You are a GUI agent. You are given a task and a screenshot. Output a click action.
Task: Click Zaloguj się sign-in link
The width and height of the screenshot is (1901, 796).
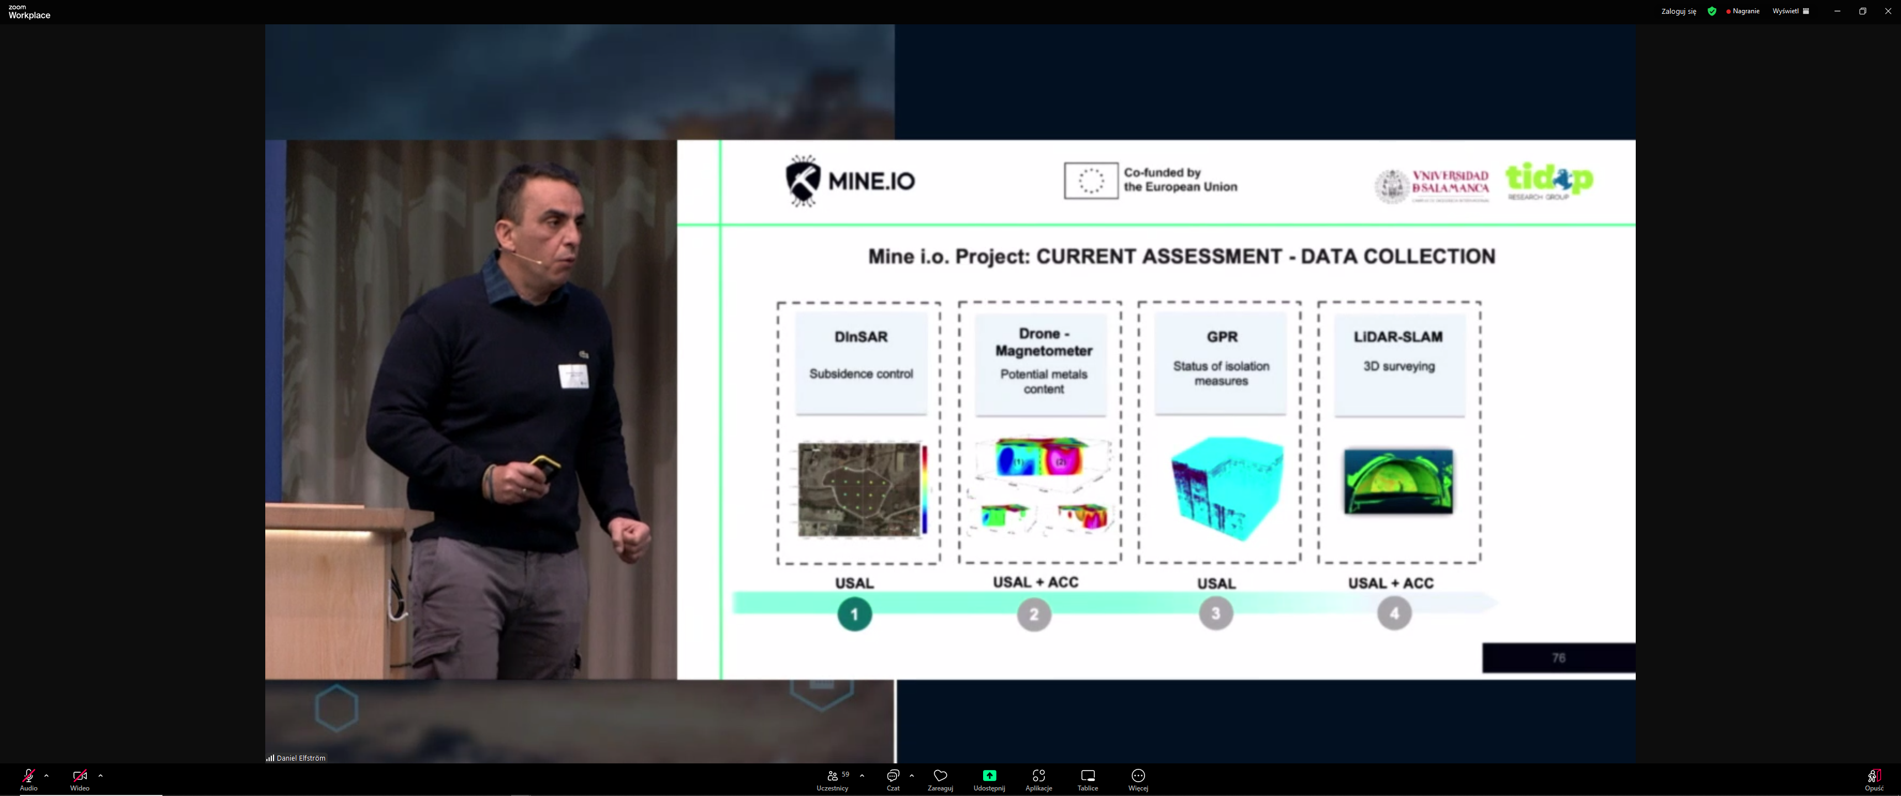click(1678, 11)
